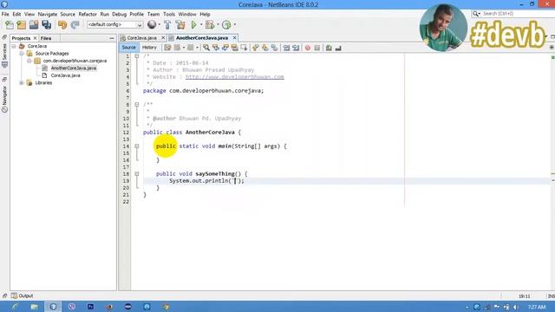Switch to the History view button

coord(149,48)
